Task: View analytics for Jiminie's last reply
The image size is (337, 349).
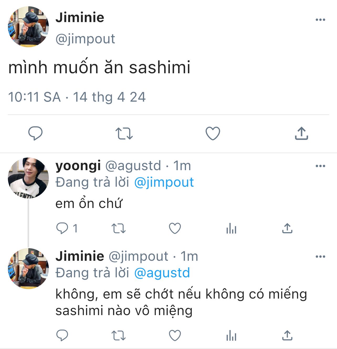Action: (231, 335)
